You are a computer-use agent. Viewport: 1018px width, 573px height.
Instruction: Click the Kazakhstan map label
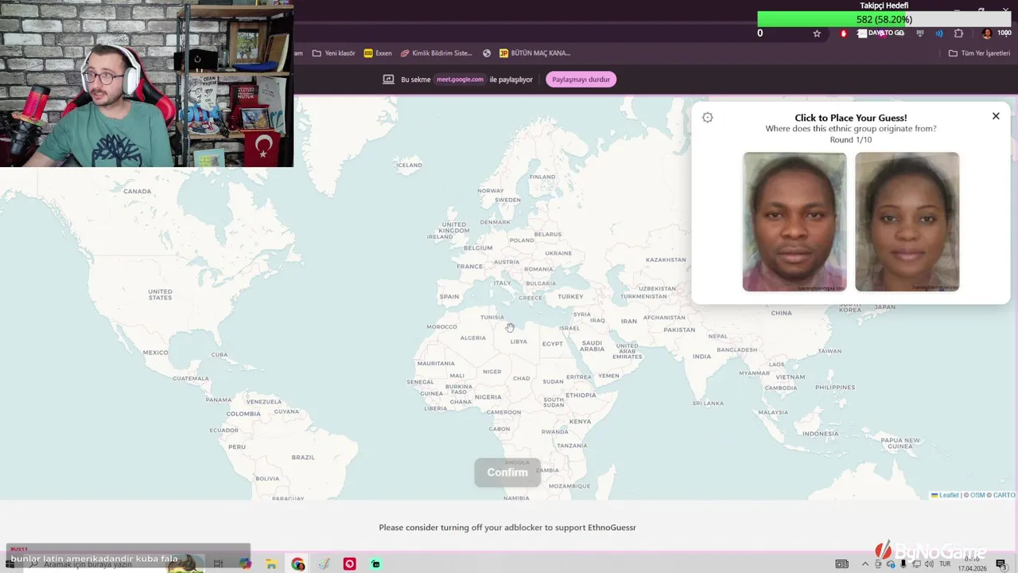pos(666,259)
